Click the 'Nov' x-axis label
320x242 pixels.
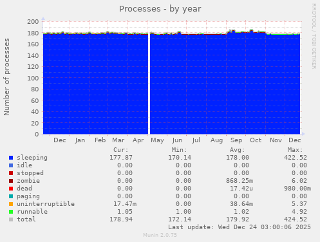coord(276,140)
